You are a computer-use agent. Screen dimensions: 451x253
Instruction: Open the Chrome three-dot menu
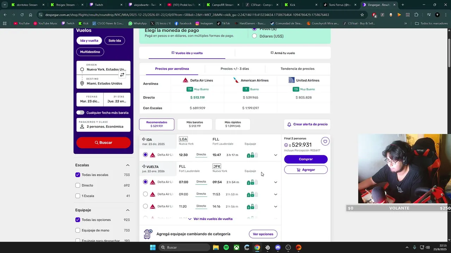pyautogui.click(x=446, y=15)
